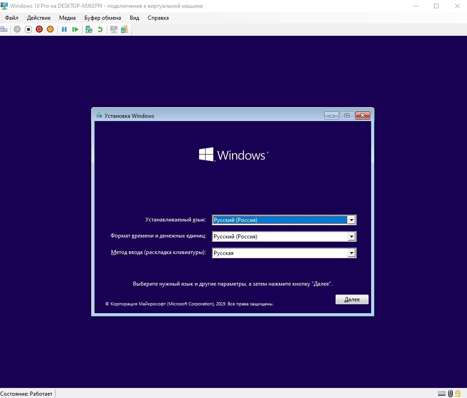Click the red Shut Down icon
Viewport: 467px width, 398px height.
coord(39,29)
